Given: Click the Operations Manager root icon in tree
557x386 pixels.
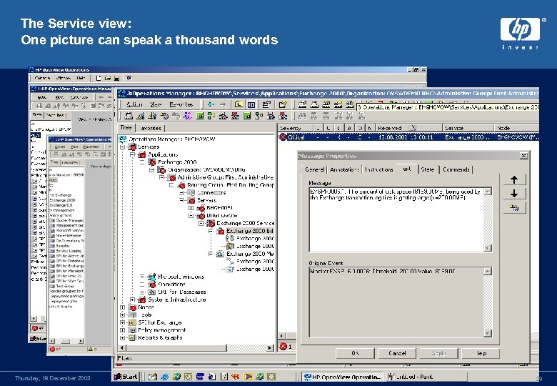Looking at the screenshot, I should click(x=122, y=139).
